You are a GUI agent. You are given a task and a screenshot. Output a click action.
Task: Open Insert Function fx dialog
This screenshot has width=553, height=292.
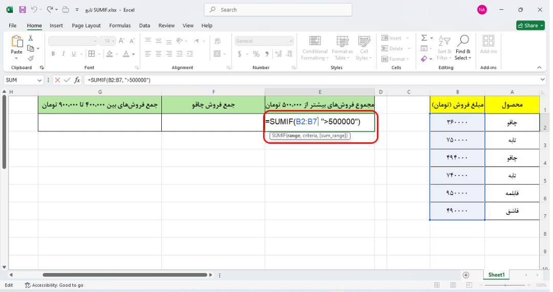pyautogui.click(x=77, y=80)
